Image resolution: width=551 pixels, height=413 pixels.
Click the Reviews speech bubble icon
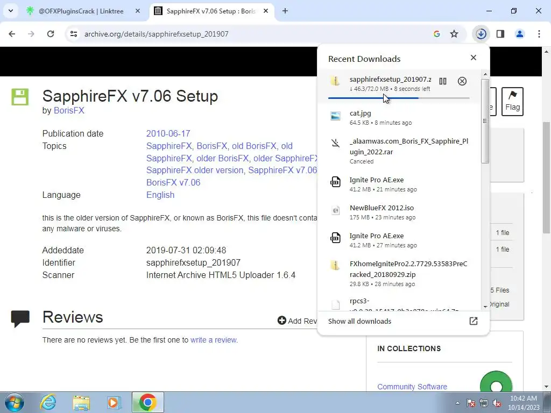coord(20,318)
